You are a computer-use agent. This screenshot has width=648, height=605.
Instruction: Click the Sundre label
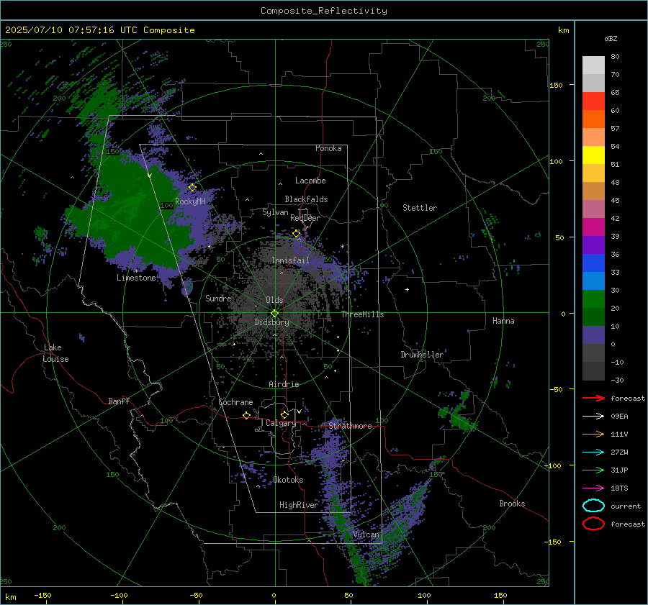coord(218,298)
